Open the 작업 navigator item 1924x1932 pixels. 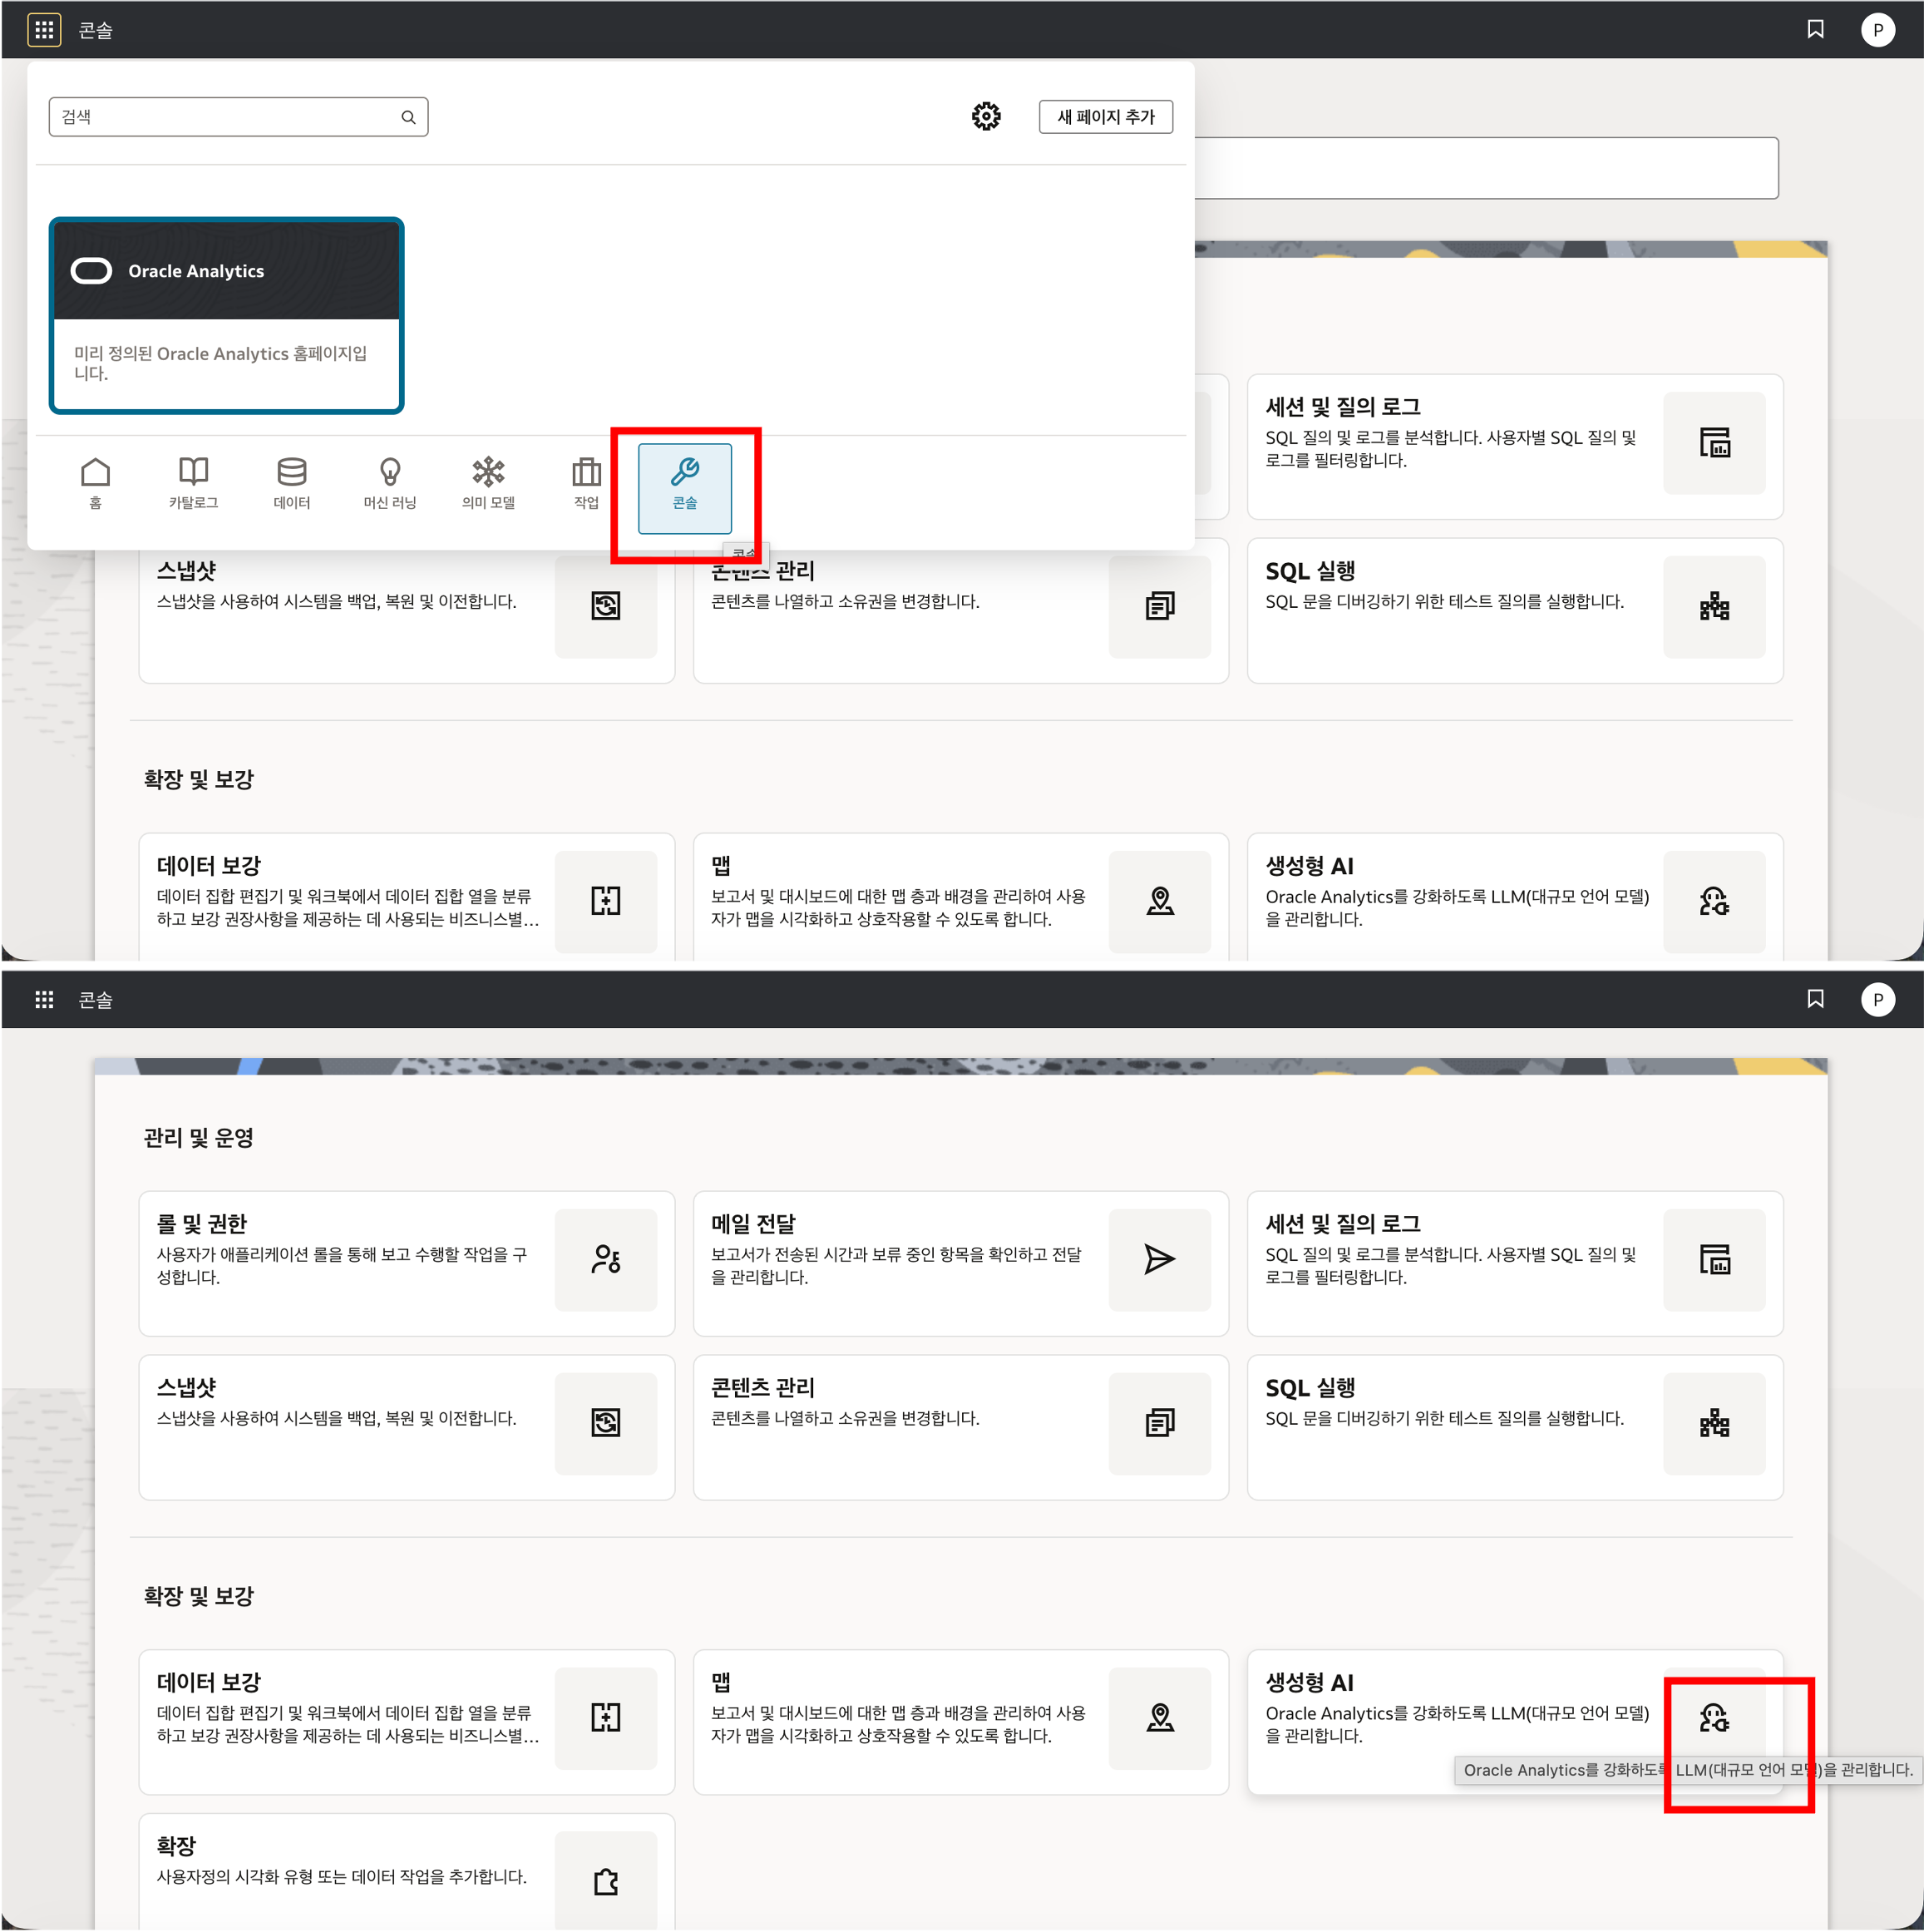pyautogui.click(x=585, y=484)
